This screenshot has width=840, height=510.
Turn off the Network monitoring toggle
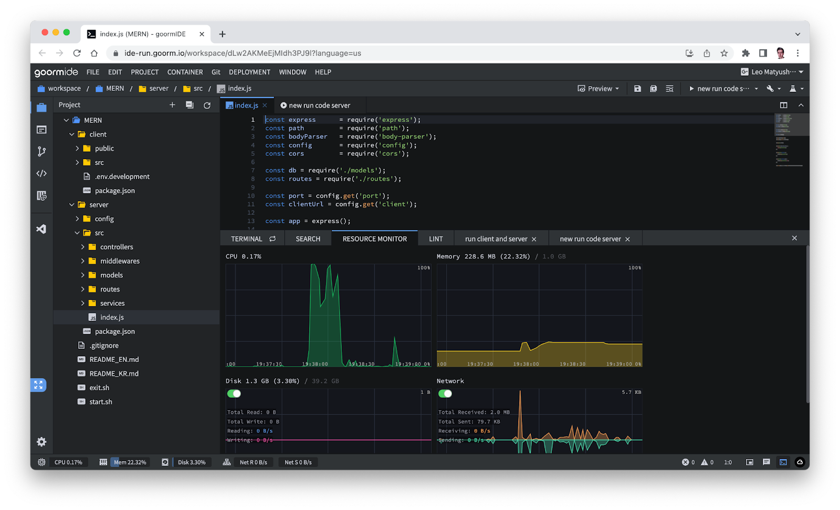445,393
